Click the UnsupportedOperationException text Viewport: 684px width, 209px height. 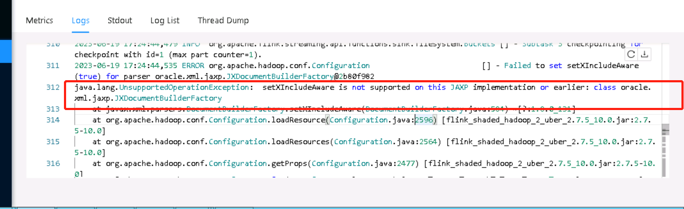tap(184, 87)
